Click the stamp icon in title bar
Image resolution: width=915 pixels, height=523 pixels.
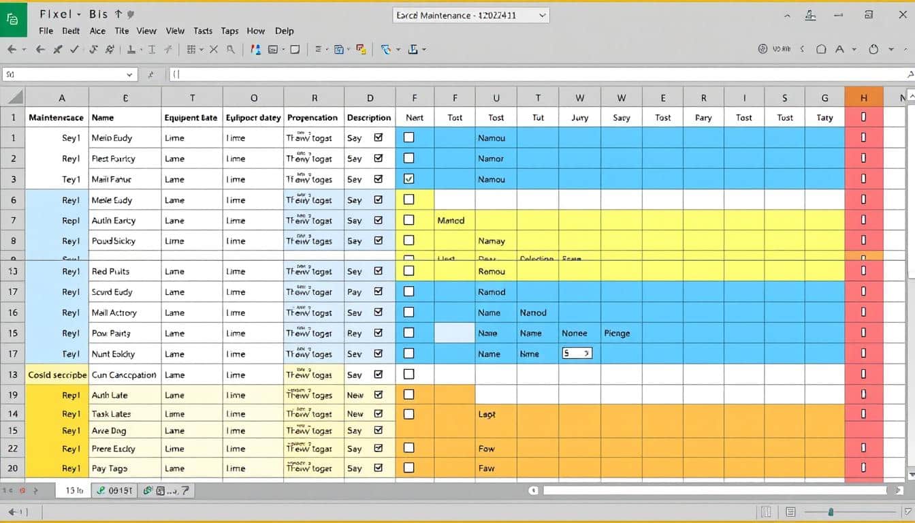coord(810,15)
